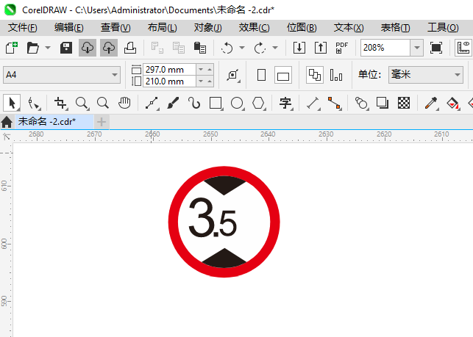Image resolution: width=473 pixels, height=337 pixels.
Task: Select the plain magnifier tool
Action: 103,103
